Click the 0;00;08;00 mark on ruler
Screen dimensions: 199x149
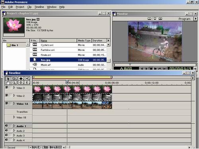(x=112, y=83)
